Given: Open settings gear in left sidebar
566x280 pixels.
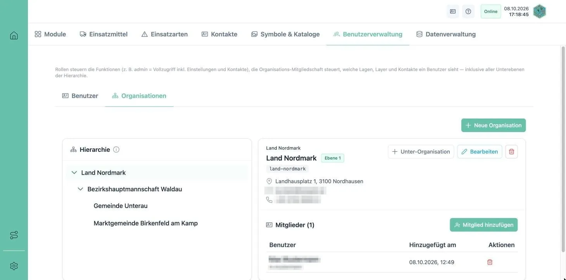Looking at the screenshot, I should [14, 266].
